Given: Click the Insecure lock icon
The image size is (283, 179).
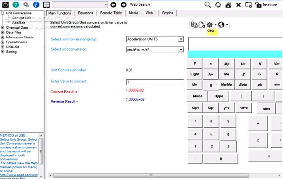Looking at the screenshot, I should (x=266, y=5).
